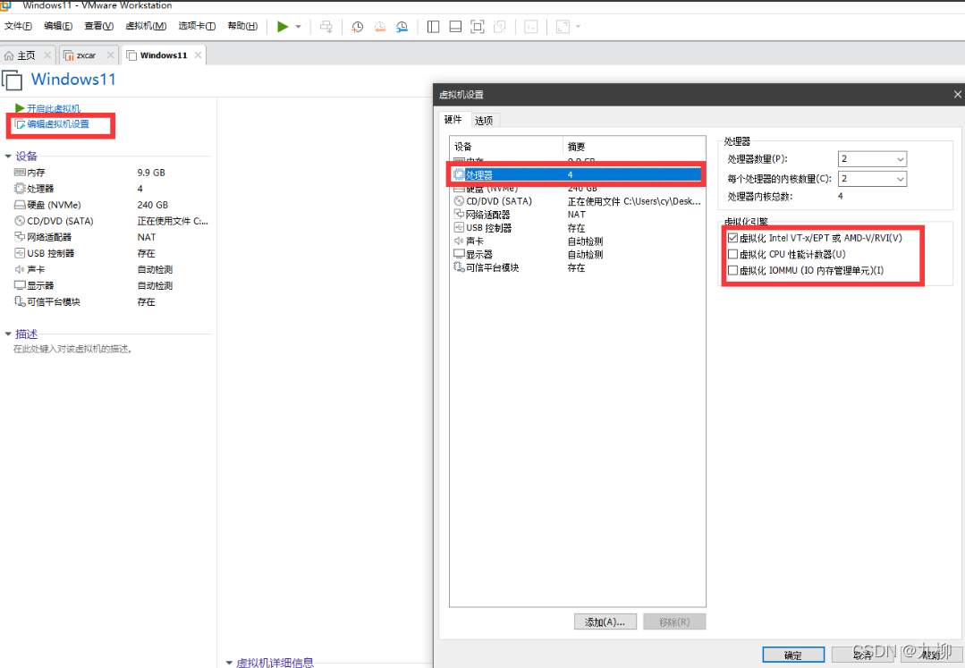The width and height of the screenshot is (965, 668).
Task: Open the 每个处理器的内核数量(C) dropdown
Action: point(872,178)
